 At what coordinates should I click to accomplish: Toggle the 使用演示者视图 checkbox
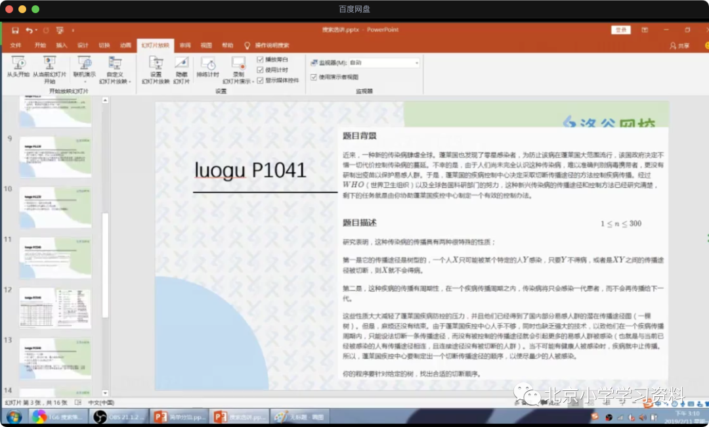314,77
